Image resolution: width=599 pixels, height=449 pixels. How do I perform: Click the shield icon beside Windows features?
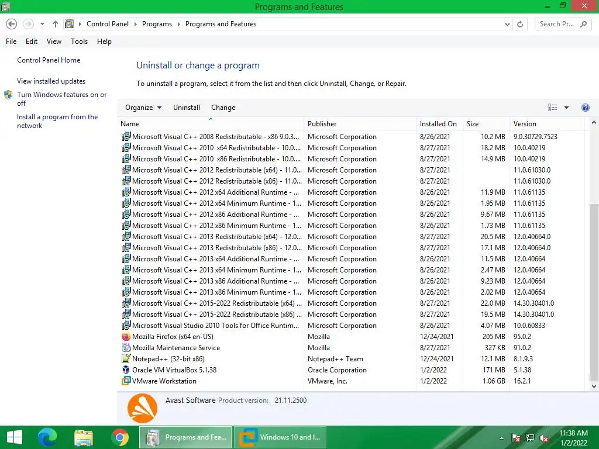tap(8, 95)
